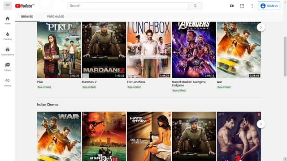Open the YouTube apps grid icon
This screenshot has width=287, height=161.
[x=242, y=6]
